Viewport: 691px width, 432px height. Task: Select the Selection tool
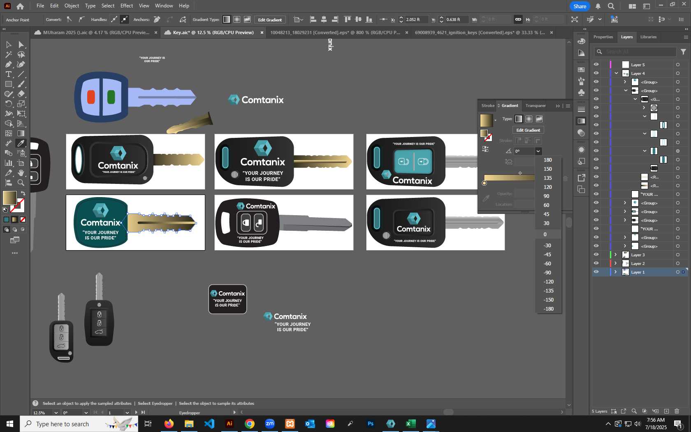tap(8, 44)
